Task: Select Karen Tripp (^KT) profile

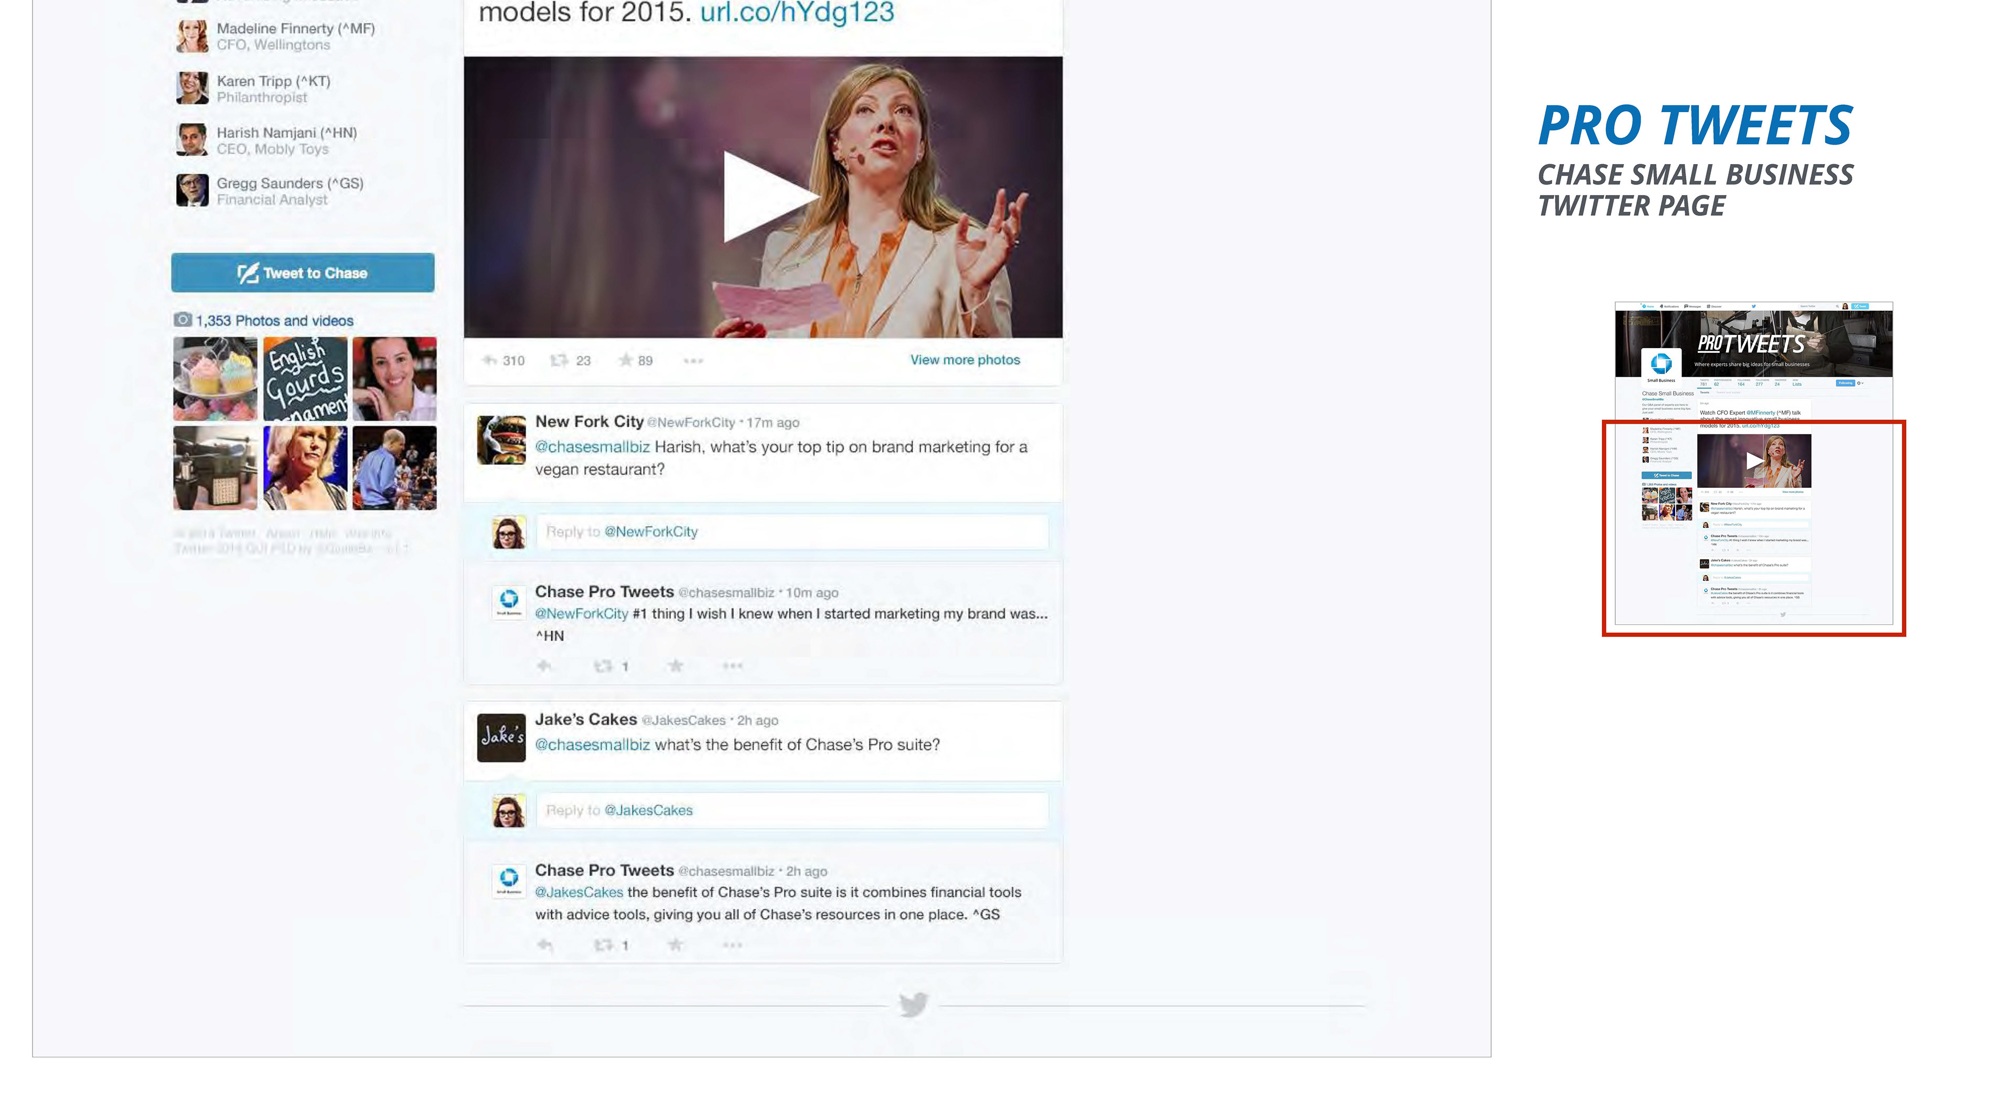Action: click(274, 81)
